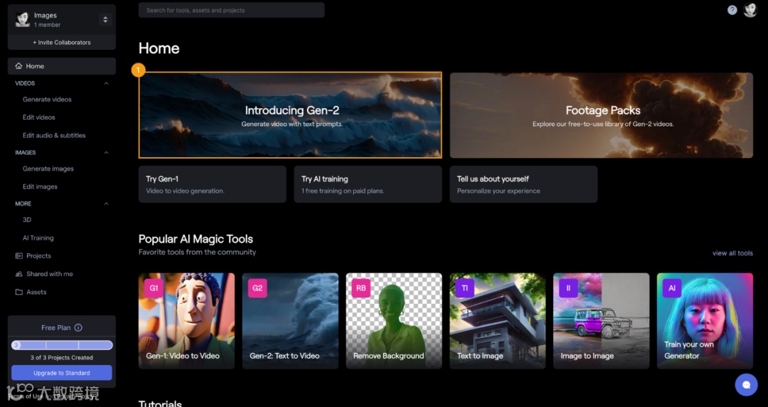Image resolution: width=768 pixels, height=407 pixels.
Task: Click the II badge on Image to Image
Action: click(568, 288)
